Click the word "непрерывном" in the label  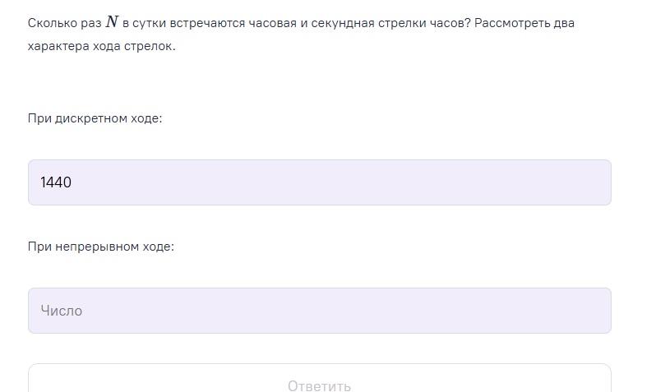click(x=97, y=247)
